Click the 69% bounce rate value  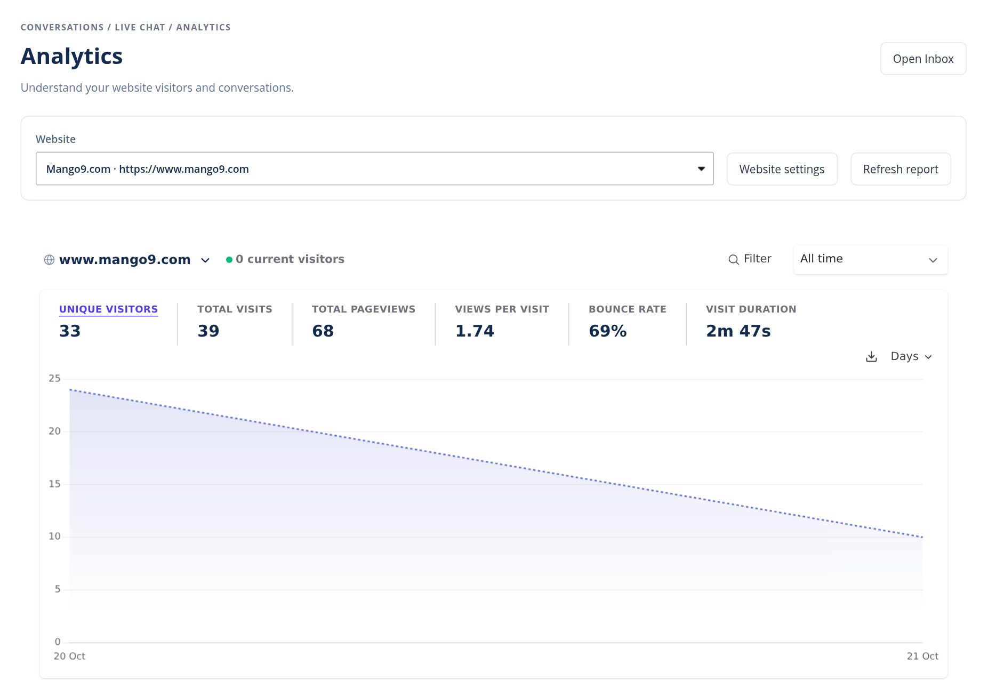pos(608,331)
